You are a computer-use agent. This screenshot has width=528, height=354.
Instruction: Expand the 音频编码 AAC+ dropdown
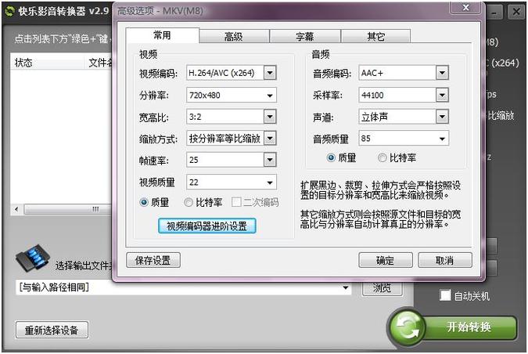442,73
